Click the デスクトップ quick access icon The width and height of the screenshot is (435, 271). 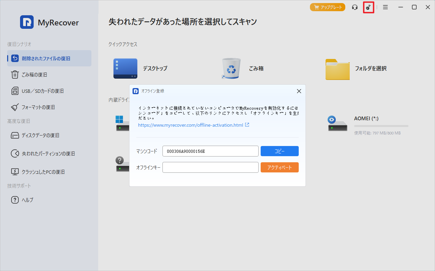pyautogui.click(x=125, y=68)
